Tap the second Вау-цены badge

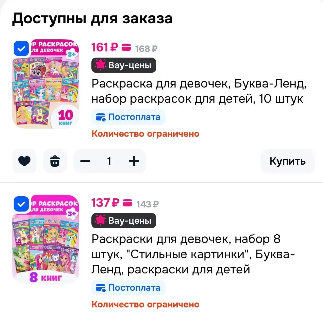pyautogui.click(x=124, y=221)
